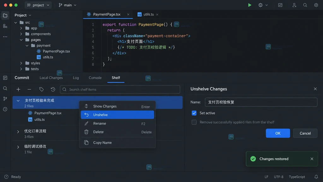Click TypeScript language in status bar
The width and height of the screenshot is (323, 182).
(x=297, y=177)
